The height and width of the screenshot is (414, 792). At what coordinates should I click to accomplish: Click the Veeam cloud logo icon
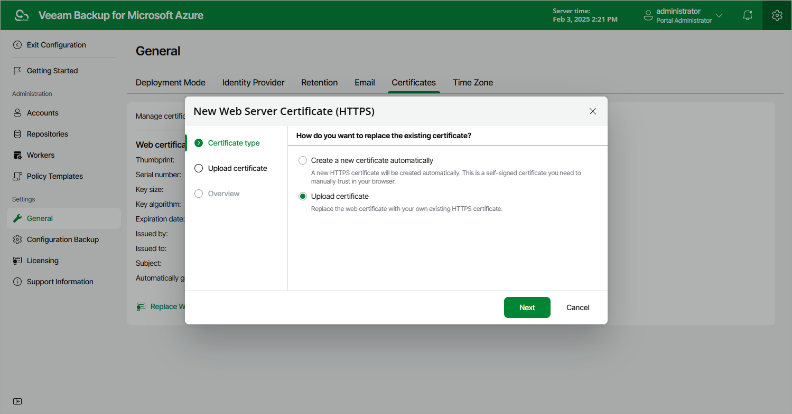(x=22, y=15)
